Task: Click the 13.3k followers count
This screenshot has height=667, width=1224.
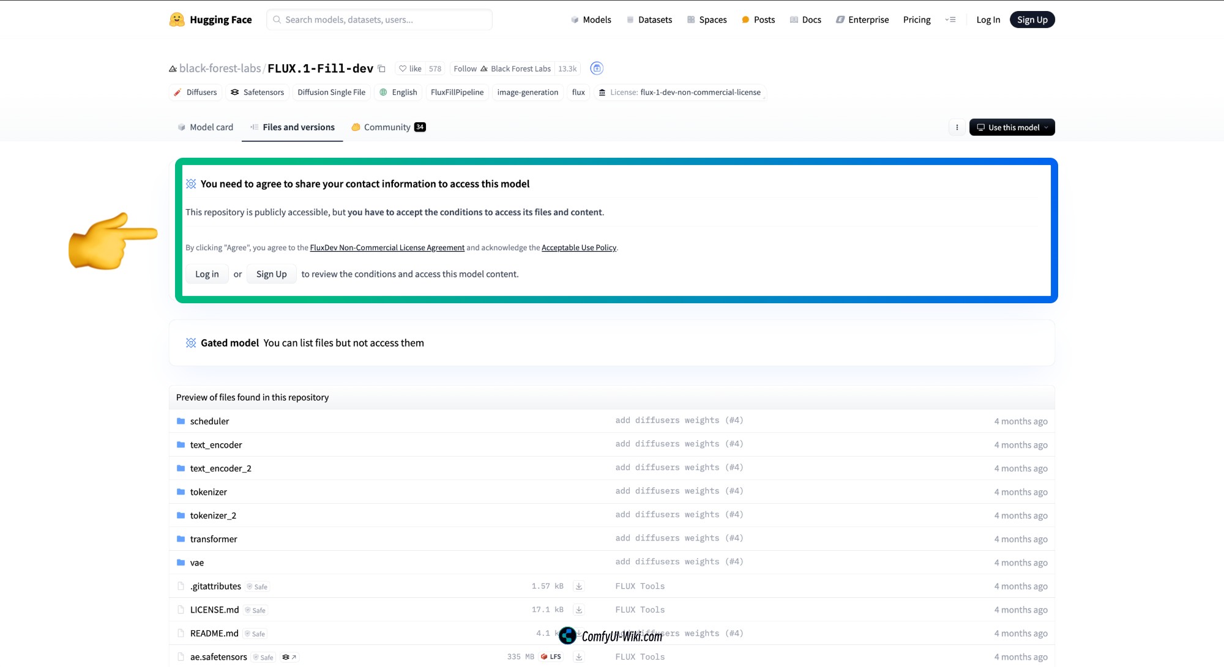Action: point(567,68)
